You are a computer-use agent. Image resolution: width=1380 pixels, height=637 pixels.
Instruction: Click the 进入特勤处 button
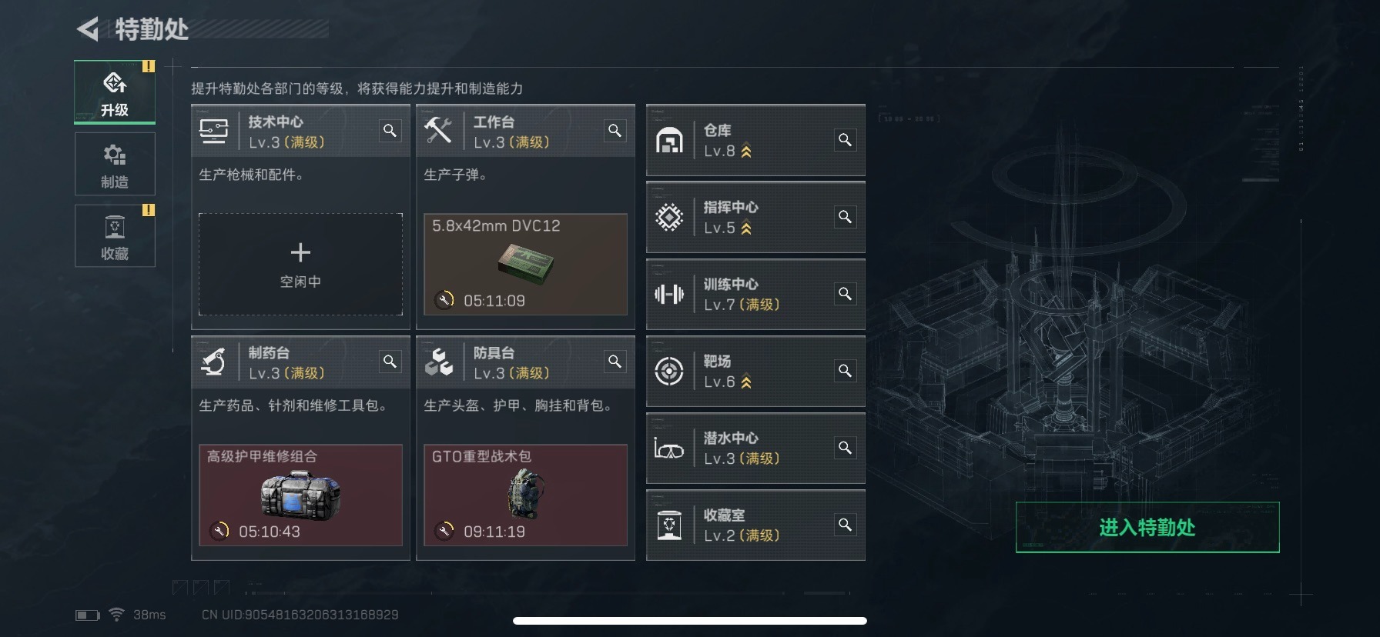pos(1147,528)
